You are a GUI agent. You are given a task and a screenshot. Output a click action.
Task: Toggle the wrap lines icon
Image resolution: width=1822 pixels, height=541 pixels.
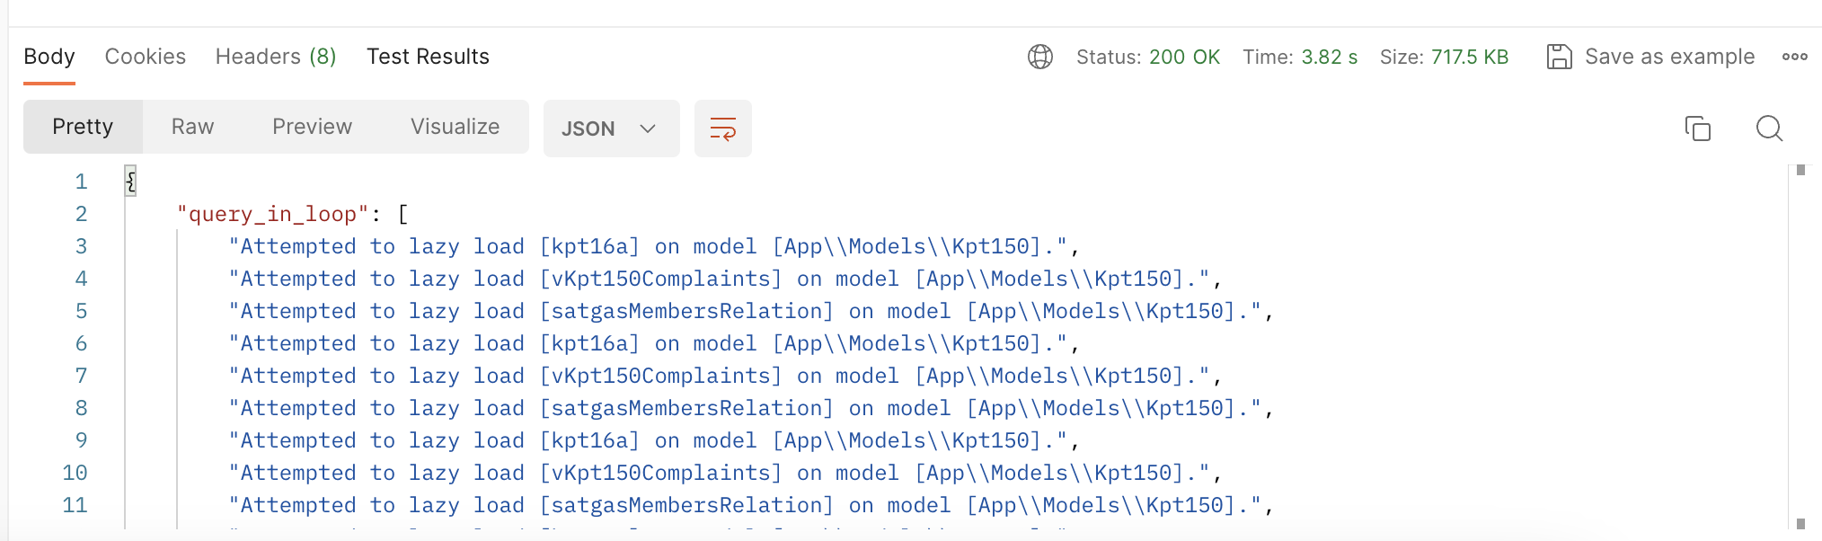pos(722,129)
